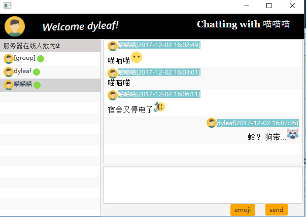Click green online status dot for [group]
This screenshot has height=217, width=306.
tap(41, 59)
